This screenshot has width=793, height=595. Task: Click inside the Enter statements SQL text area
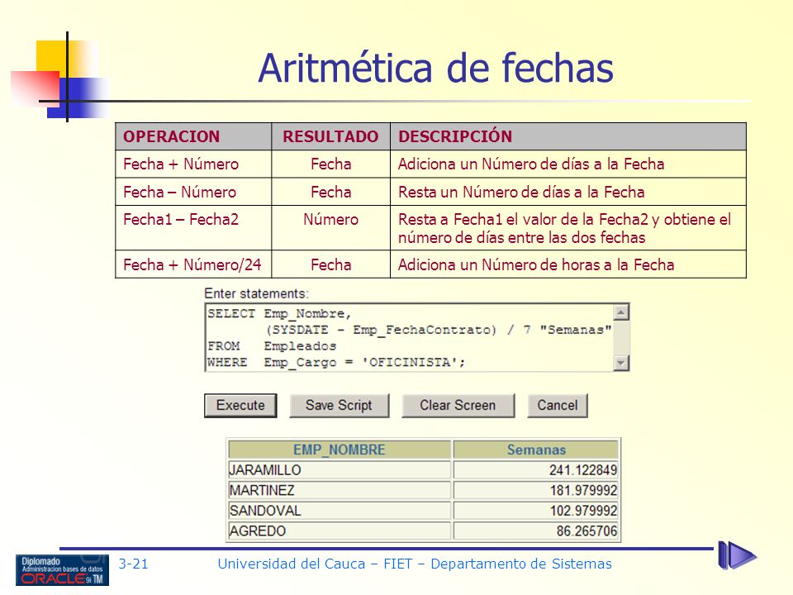click(409, 337)
